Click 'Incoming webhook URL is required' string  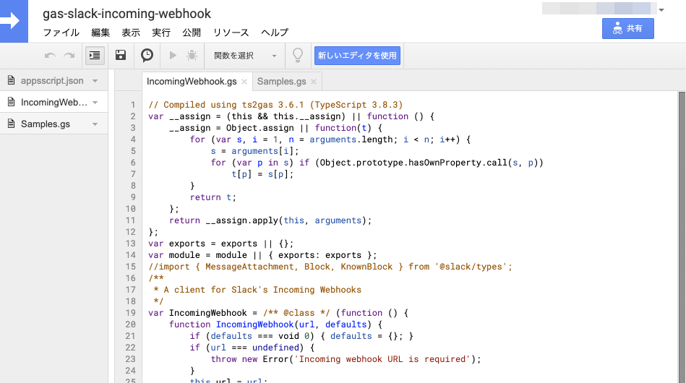[384, 359]
